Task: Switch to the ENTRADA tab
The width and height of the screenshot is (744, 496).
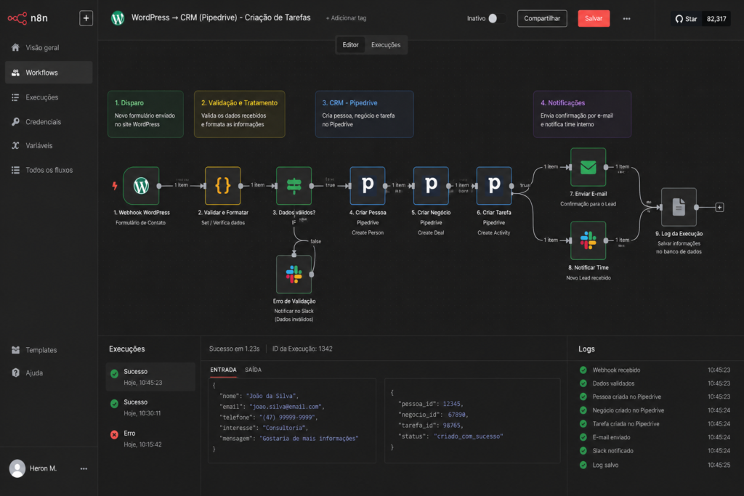Action: (x=223, y=370)
